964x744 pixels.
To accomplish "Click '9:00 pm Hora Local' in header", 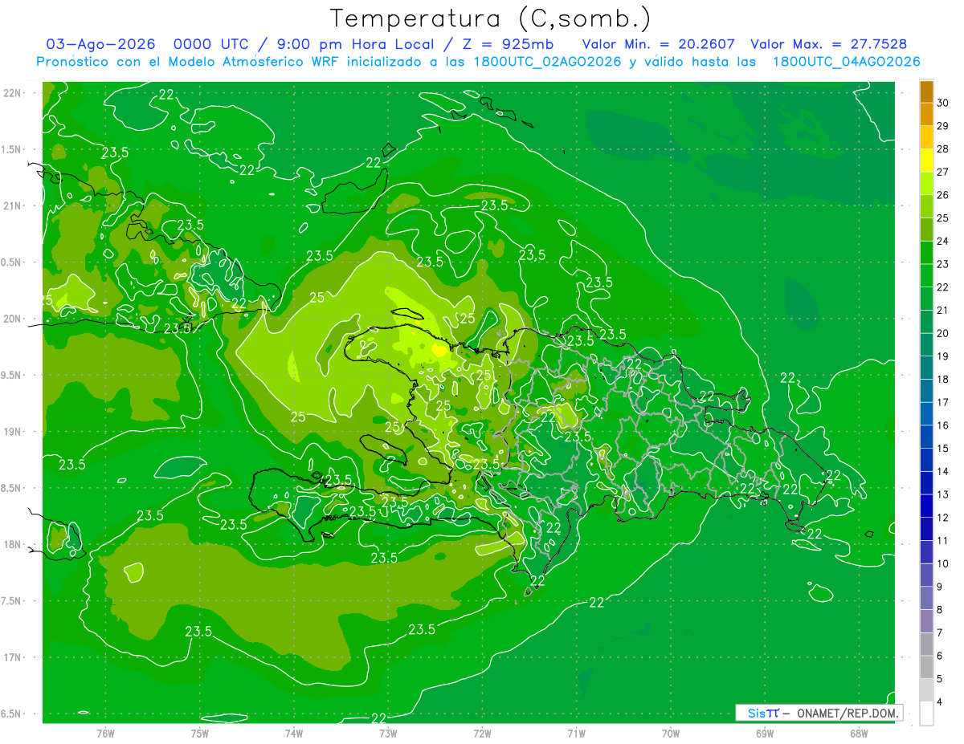I will [x=357, y=45].
